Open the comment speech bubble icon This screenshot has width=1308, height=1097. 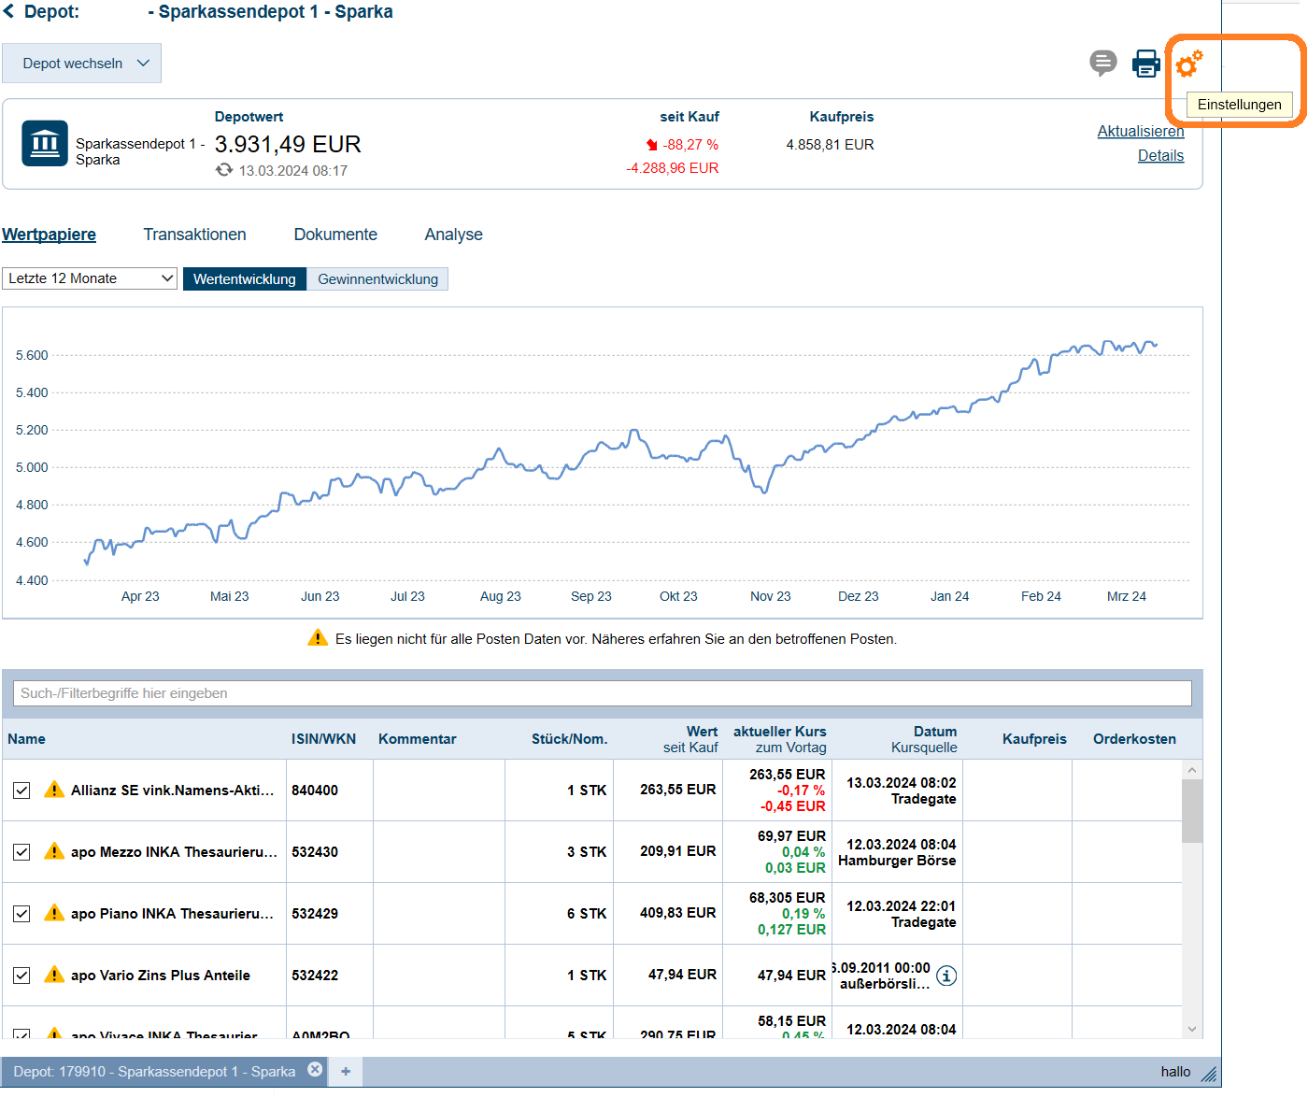[x=1102, y=63]
